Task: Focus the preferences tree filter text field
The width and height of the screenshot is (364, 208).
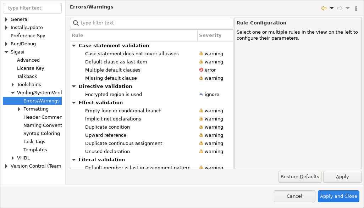Action: click(32, 8)
